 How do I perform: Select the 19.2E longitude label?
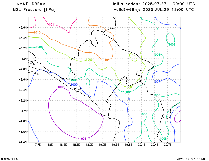click(102, 145)
